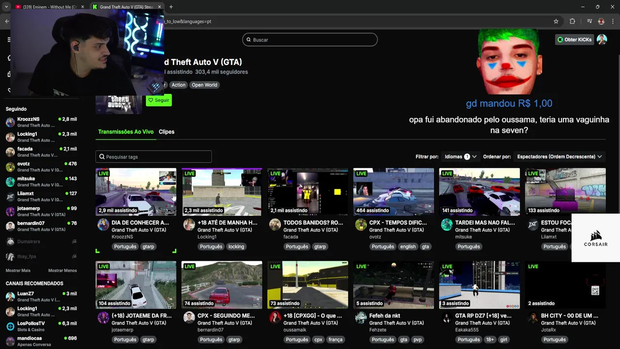Image resolution: width=620 pixels, height=349 pixels.
Task: Click the Obter KICKs button
Action: click(x=574, y=40)
